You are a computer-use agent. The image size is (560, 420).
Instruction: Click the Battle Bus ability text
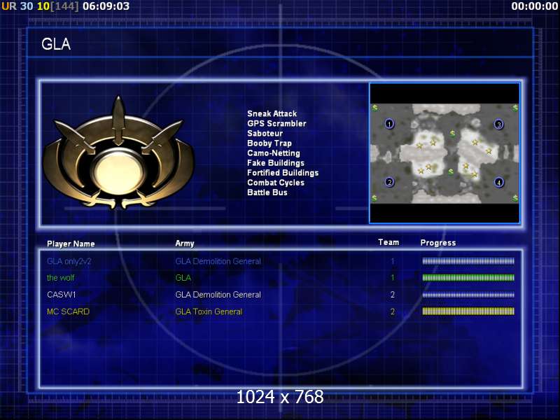coord(267,192)
